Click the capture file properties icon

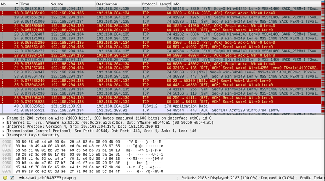tap(12, 177)
